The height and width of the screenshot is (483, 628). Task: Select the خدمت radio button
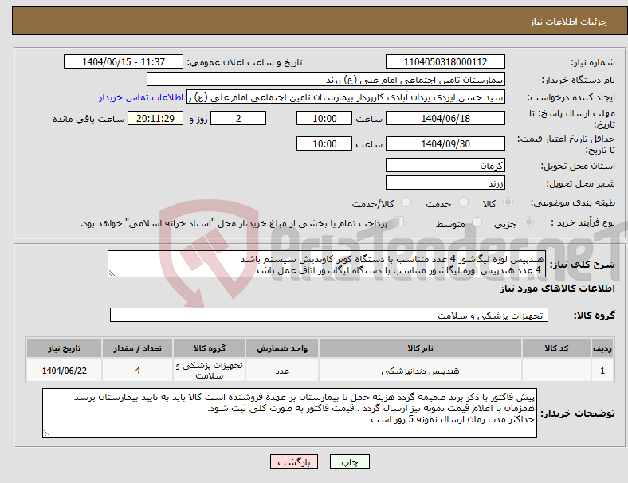pos(463,202)
